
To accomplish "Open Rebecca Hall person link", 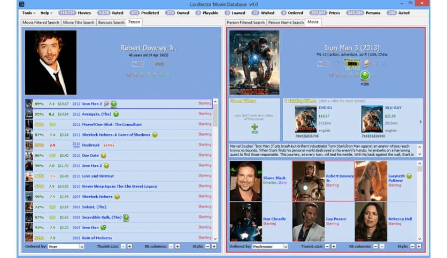I will 400,219.
